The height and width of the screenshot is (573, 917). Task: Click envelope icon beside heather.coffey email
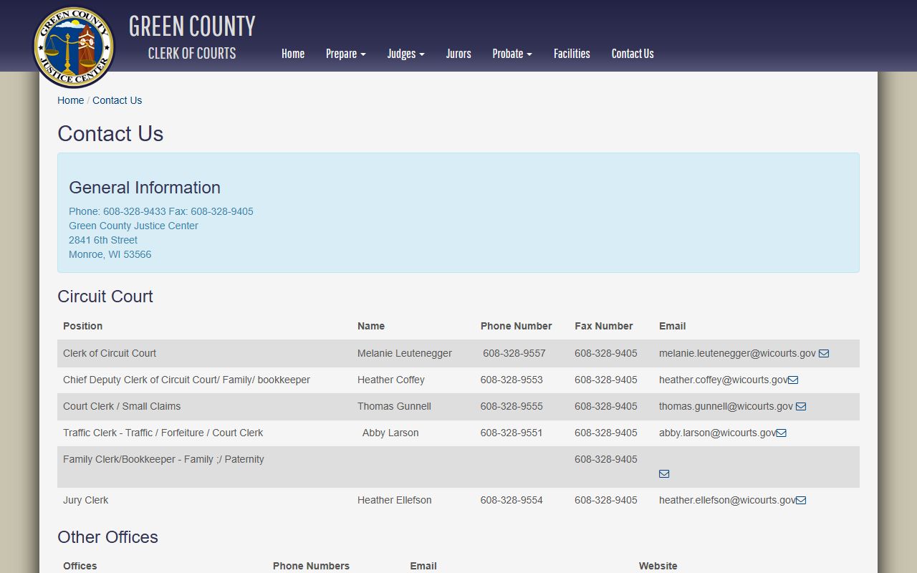pyautogui.click(x=793, y=380)
